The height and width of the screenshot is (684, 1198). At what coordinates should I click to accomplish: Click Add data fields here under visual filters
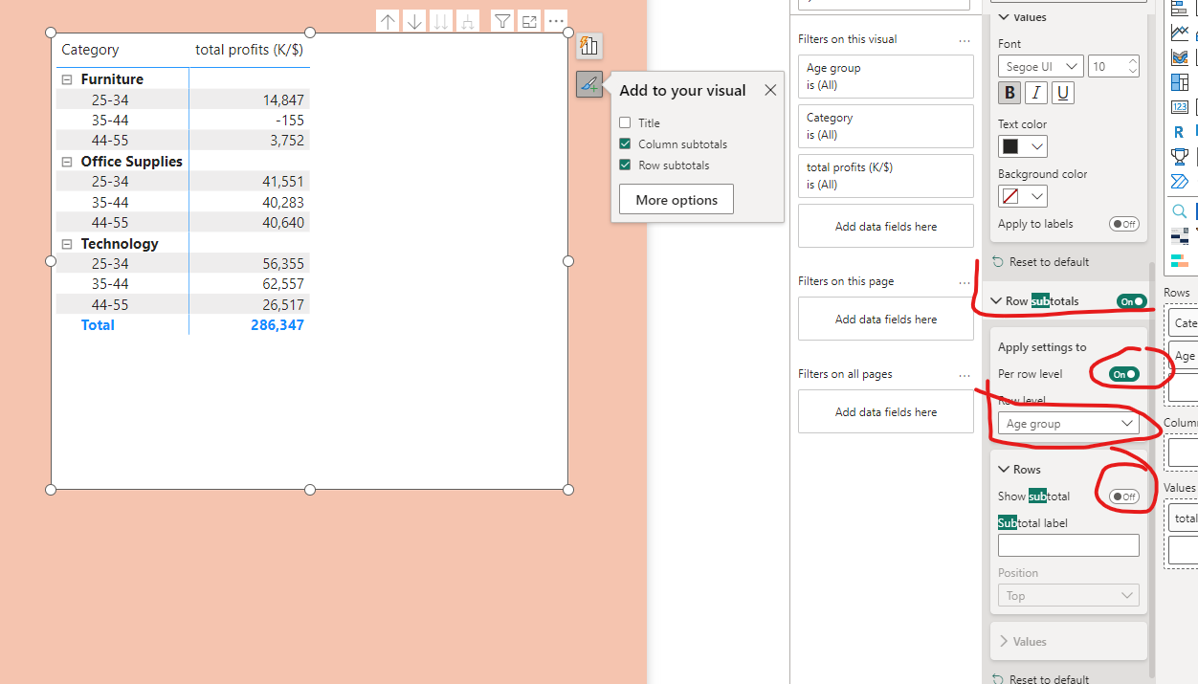pyautogui.click(x=886, y=227)
